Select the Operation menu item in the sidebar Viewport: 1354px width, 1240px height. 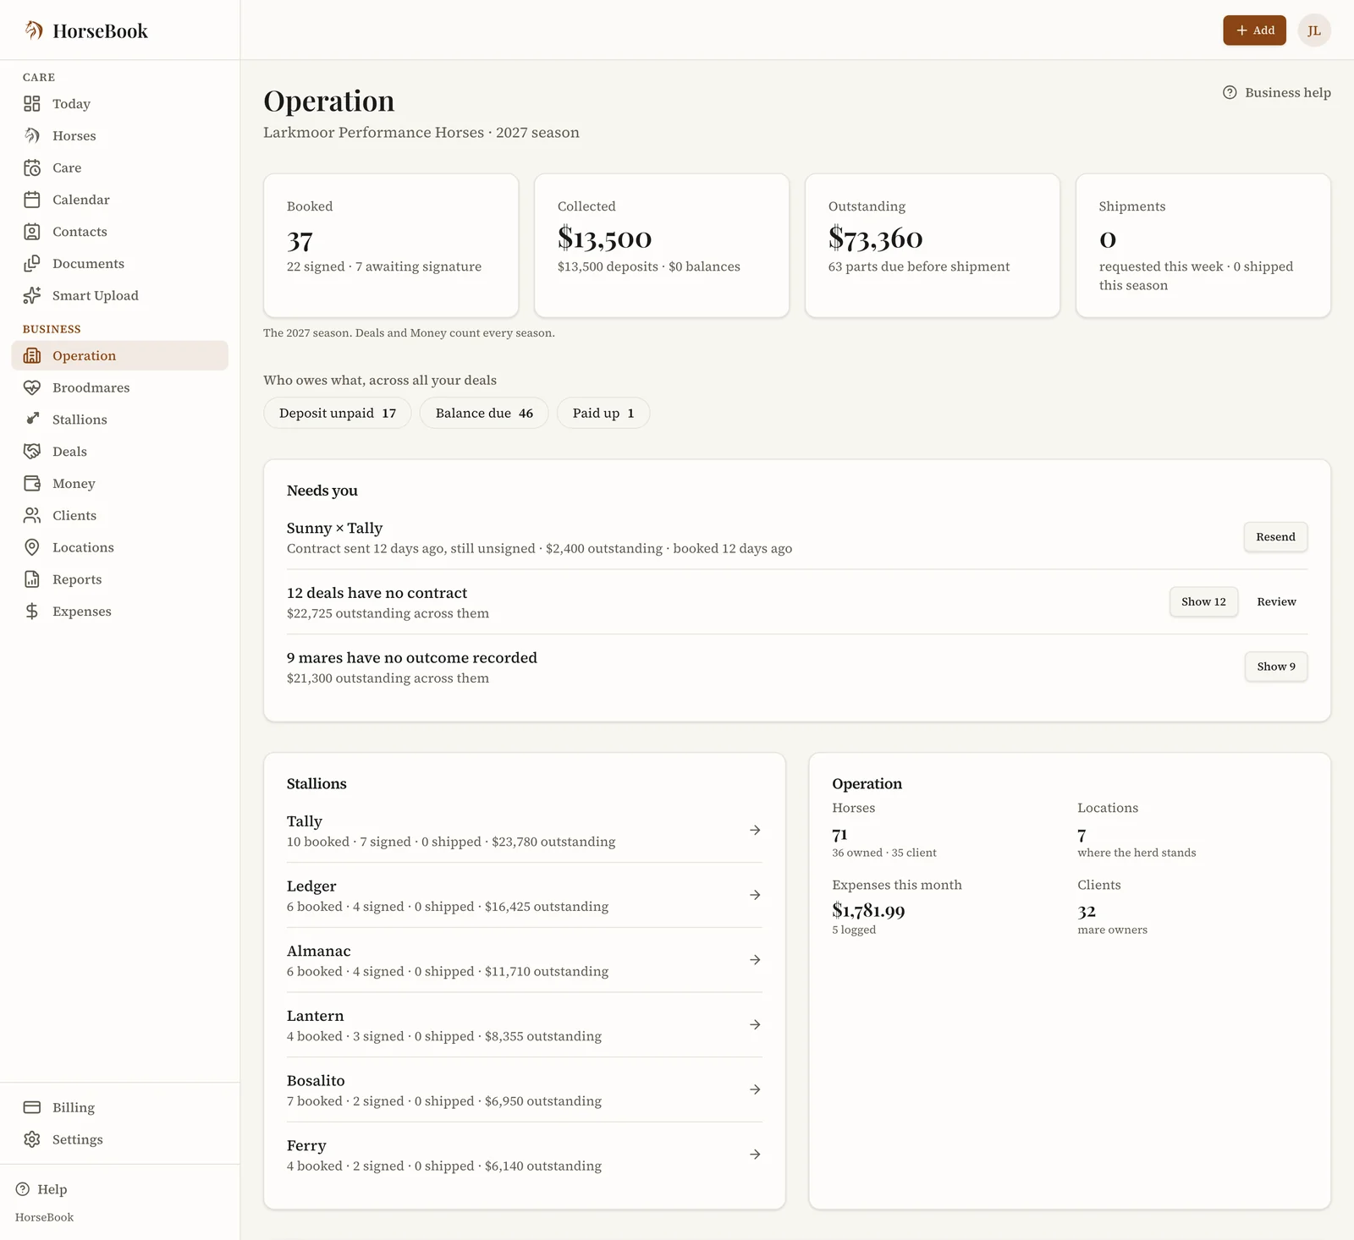[x=120, y=355]
